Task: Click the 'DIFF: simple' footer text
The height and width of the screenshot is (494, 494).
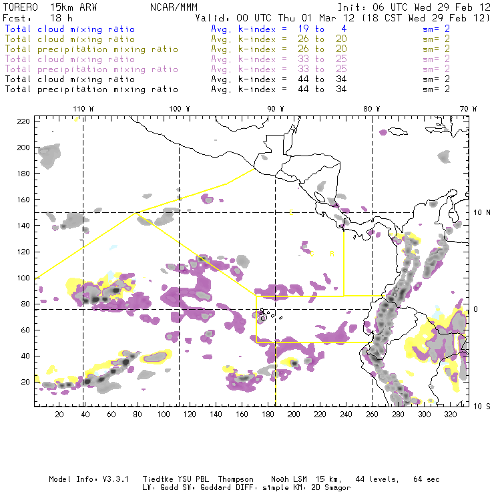Action: [262, 488]
